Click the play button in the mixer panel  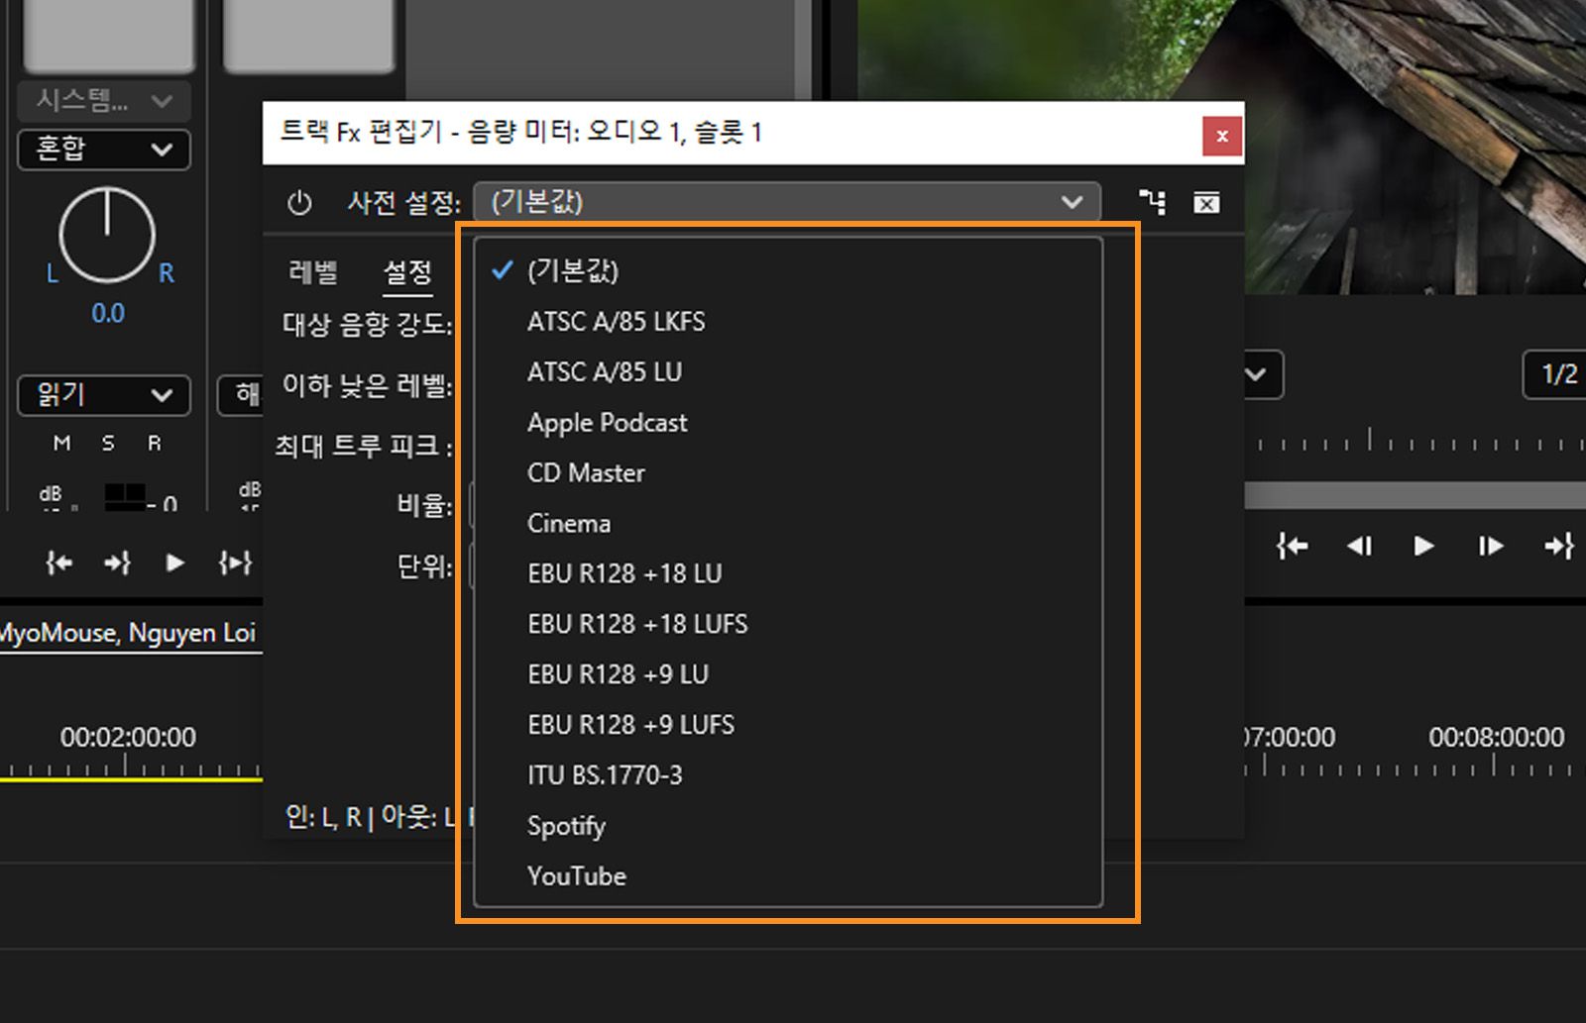(x=174, y=563)
